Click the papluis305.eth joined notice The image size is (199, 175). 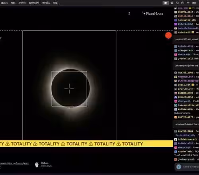coord(187,39)
